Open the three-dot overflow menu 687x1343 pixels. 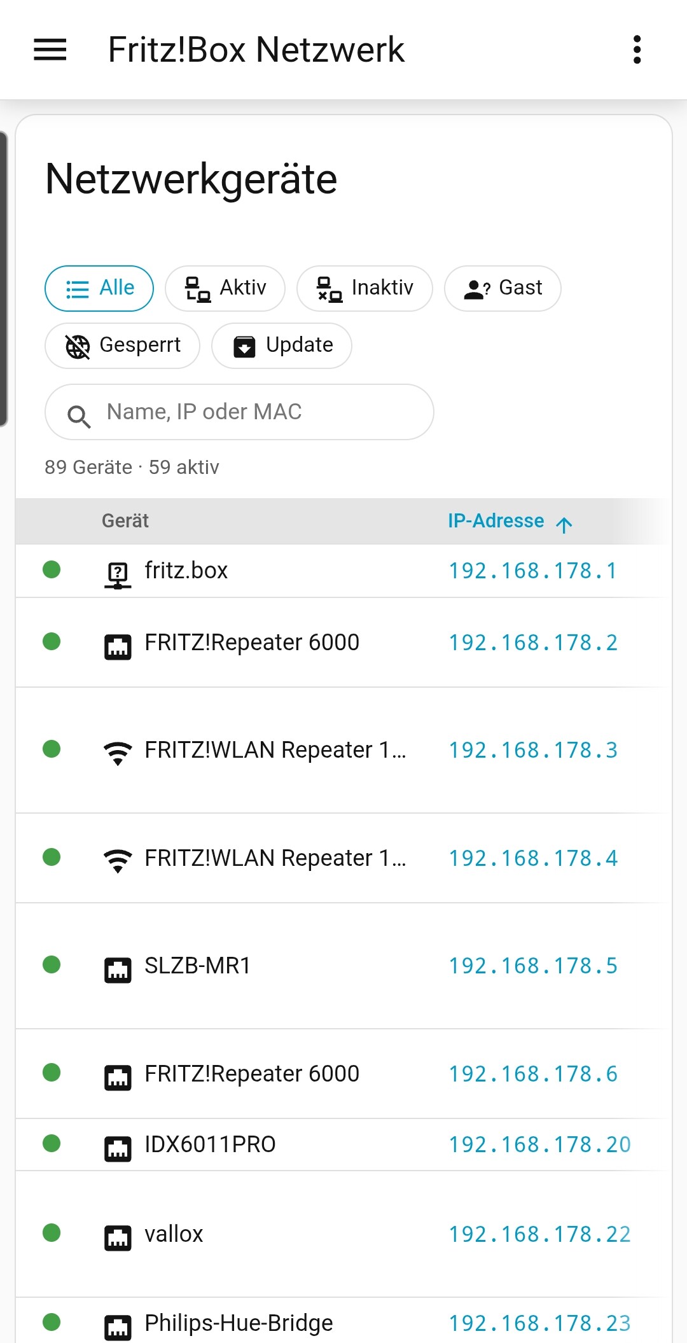(x=637, y=50)
